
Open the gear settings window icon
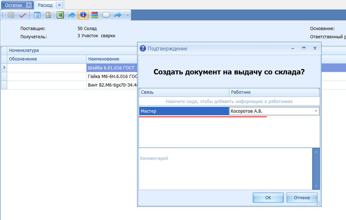(37, 15)
